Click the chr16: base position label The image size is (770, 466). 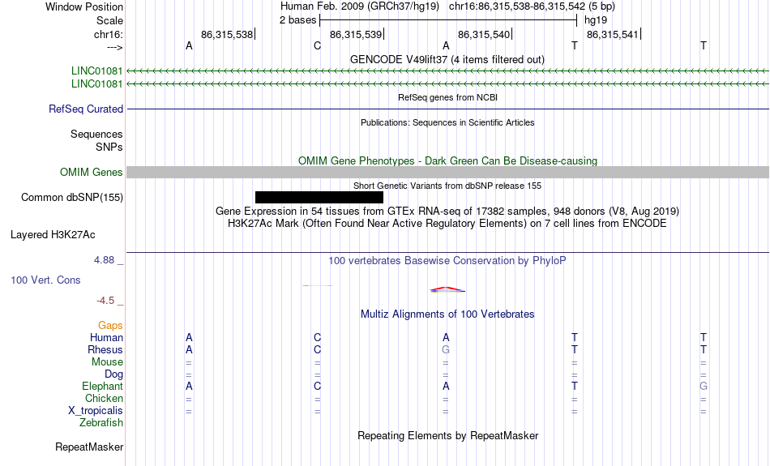tap(108, 34)
